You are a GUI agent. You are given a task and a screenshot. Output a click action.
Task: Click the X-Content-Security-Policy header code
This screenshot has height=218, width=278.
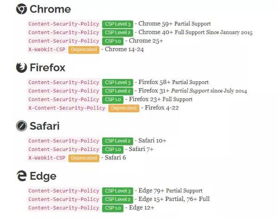(67, 108)
